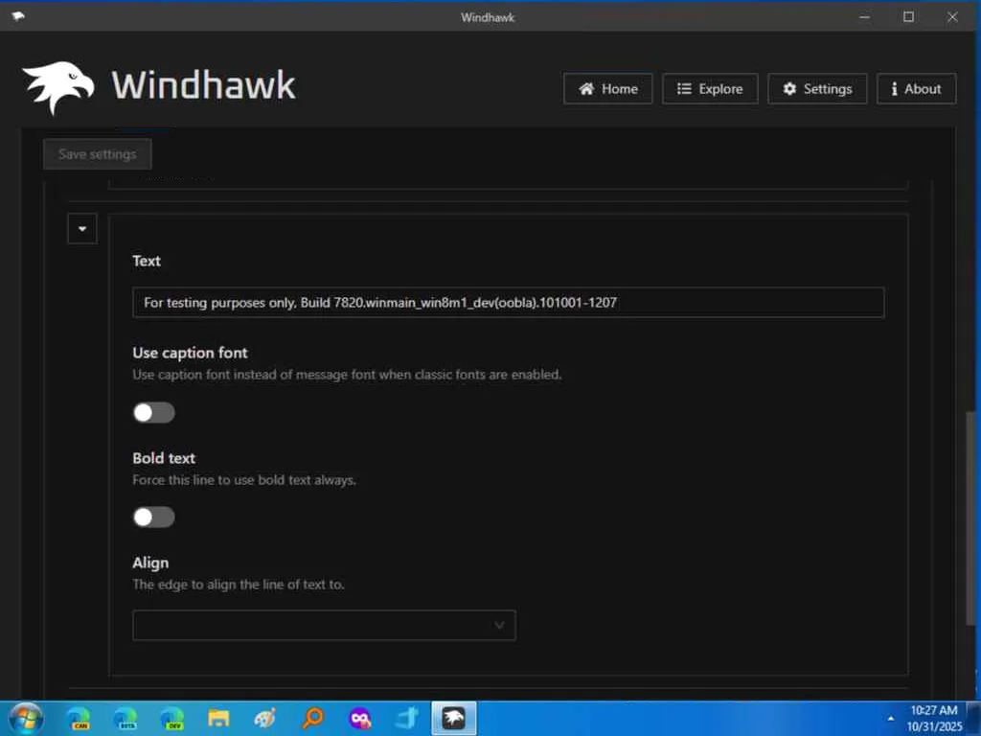Open the Paint palette taskbar icon
Image resolution: width=981 pixels, height=736 pixels.
pyautogui.click(x=265, y=718)
